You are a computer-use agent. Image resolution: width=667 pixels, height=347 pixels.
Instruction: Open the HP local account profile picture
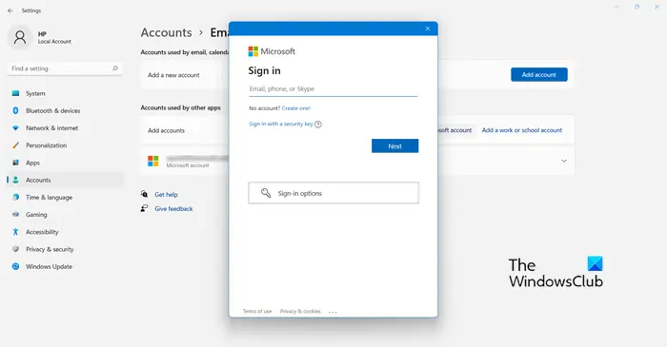point(20,37)
